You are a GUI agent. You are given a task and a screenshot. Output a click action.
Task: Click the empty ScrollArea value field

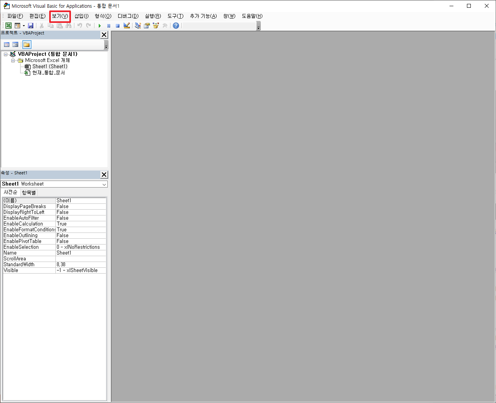pos(81,259)
